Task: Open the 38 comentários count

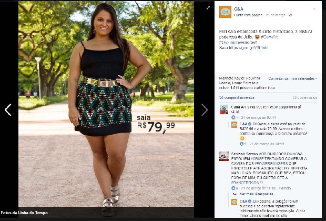Action: [x=305, y=97]
